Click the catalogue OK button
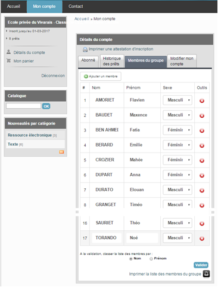218x287 pixels. point(46,106)
